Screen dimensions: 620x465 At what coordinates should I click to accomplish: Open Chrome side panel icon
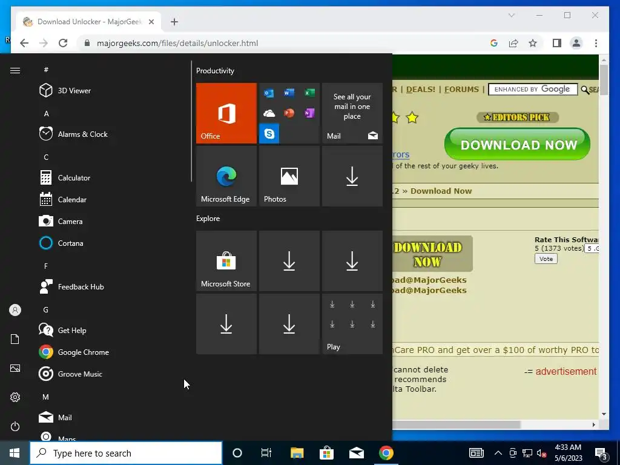click(557, 43)
